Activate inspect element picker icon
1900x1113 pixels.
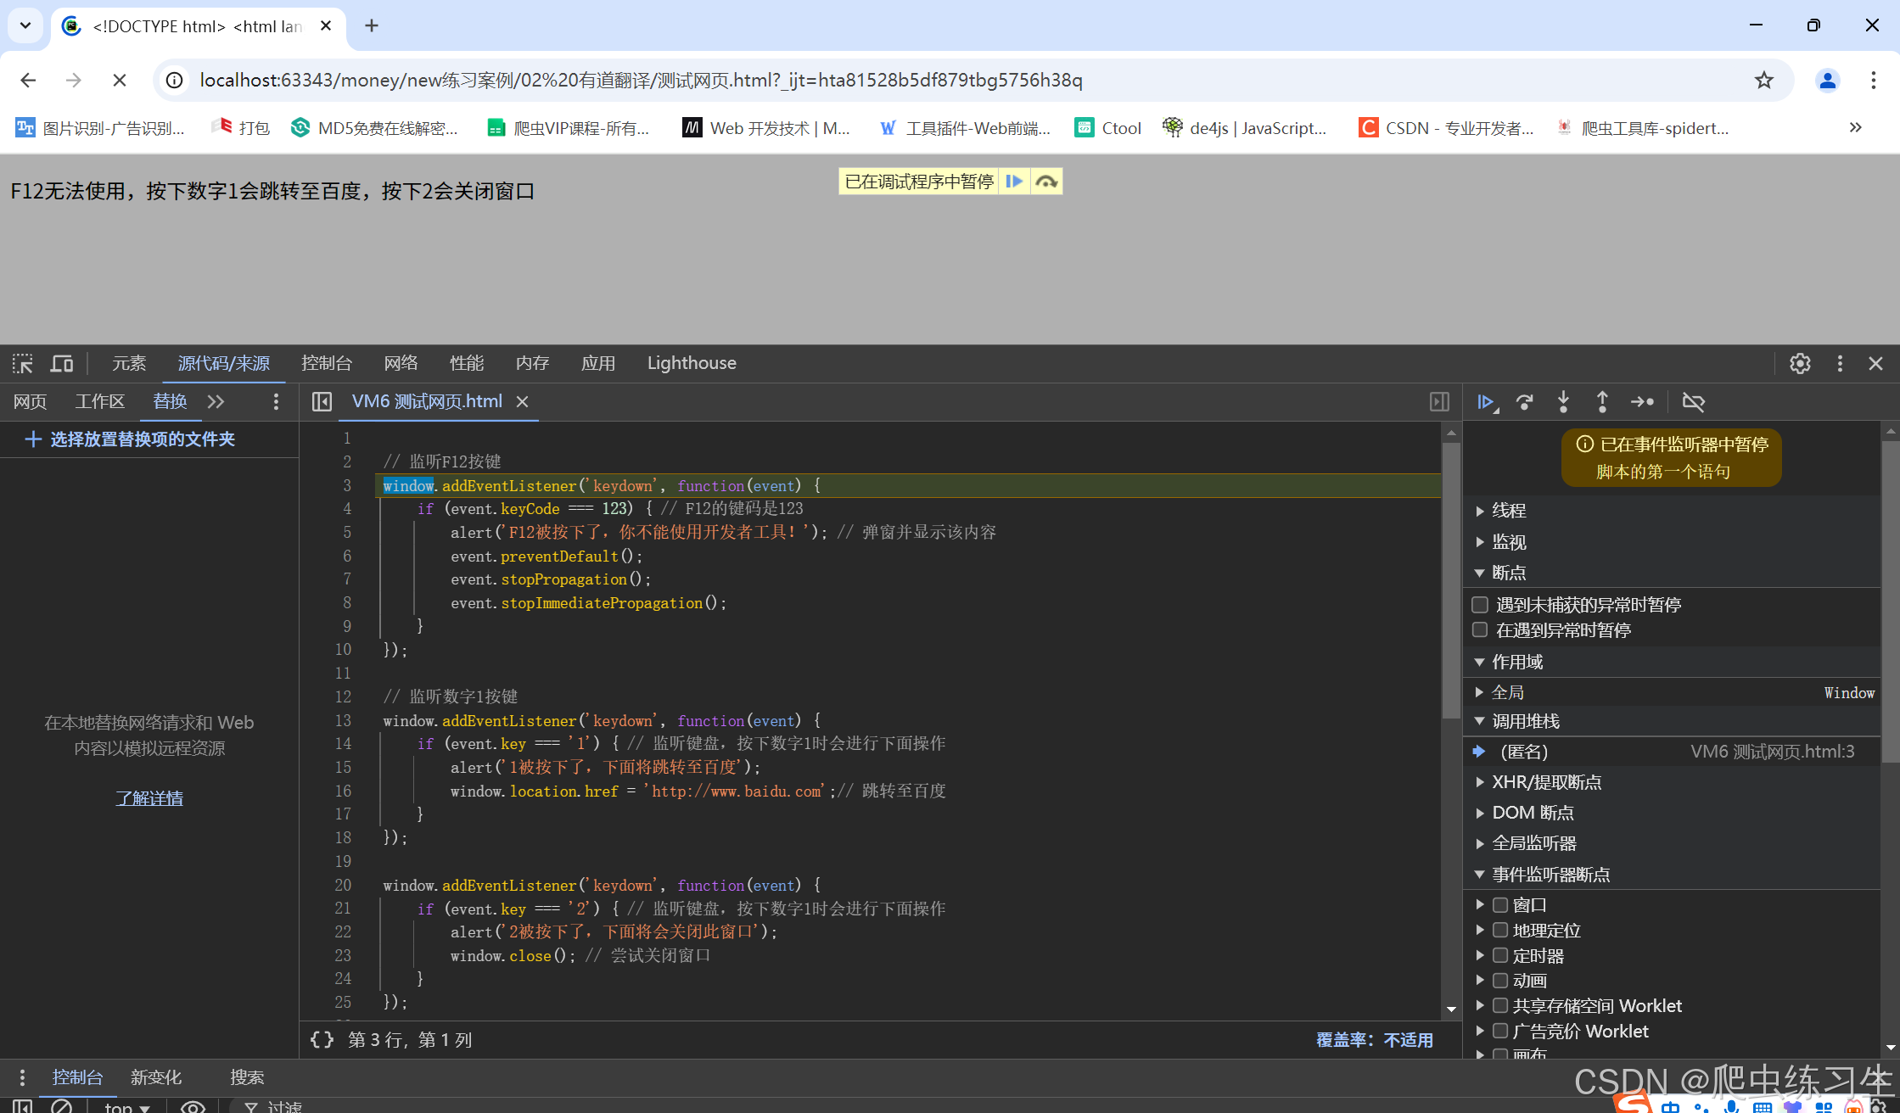23,364
